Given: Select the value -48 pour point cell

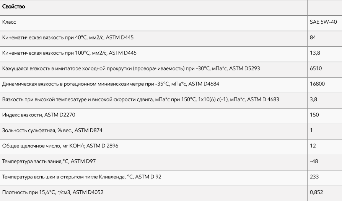Looking at the screenshot, I should pyautogui.click(x=314, y=162).
